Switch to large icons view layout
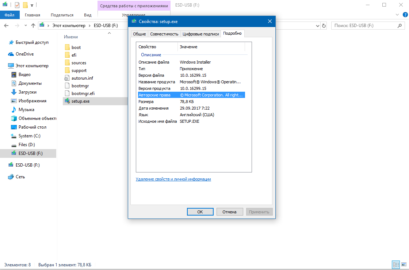The width and height of the screenshot is (409, 270). pyautogui.click(x=404, y=265)
